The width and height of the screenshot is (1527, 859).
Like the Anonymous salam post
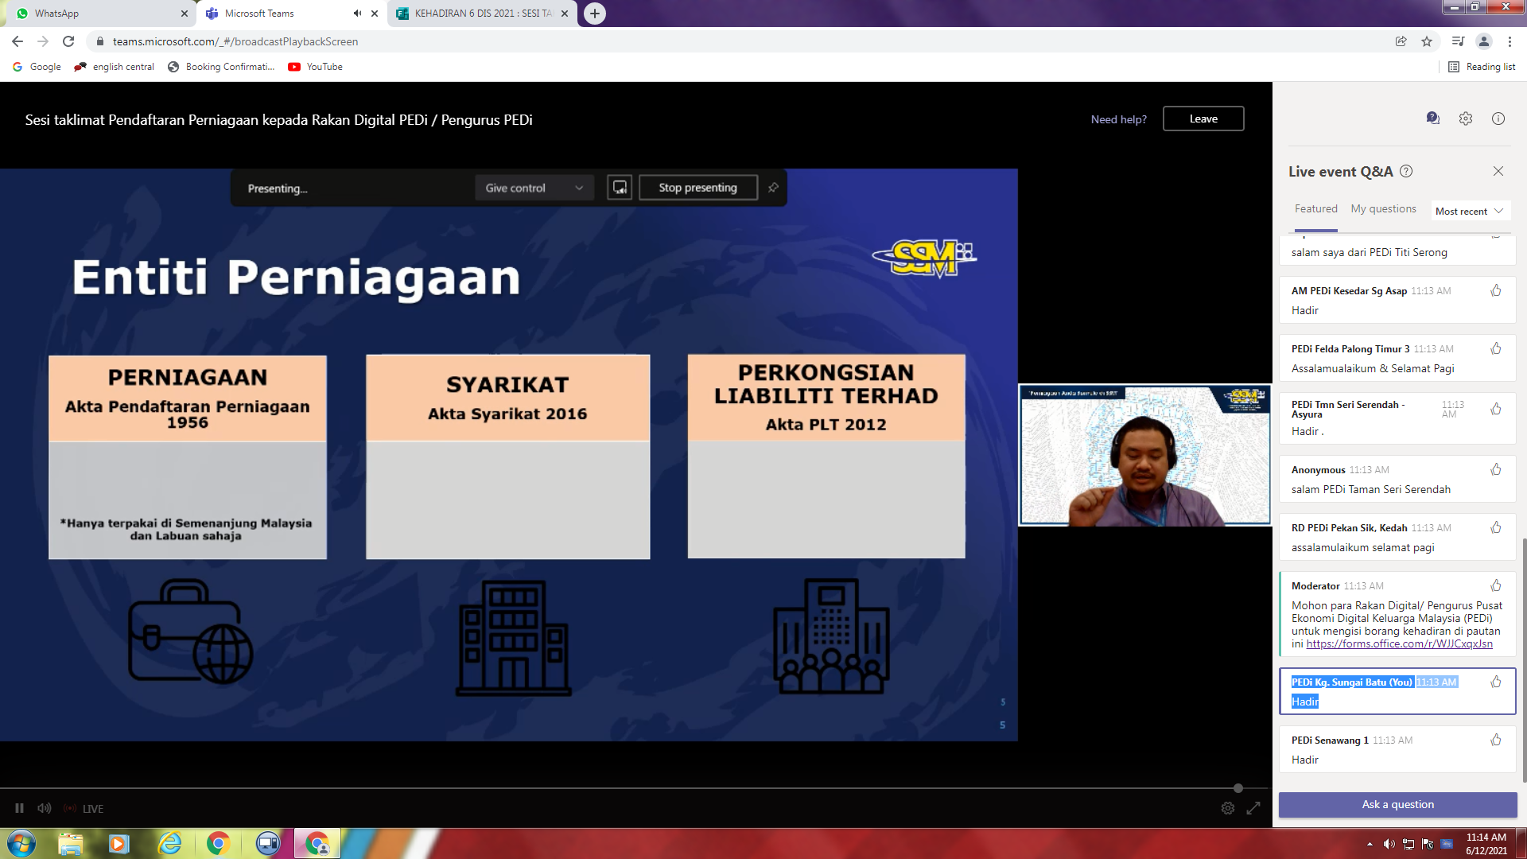click(1496, 470)
